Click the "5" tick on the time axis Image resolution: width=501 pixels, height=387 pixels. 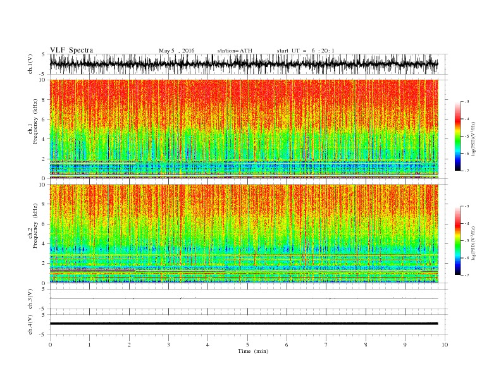247,345
